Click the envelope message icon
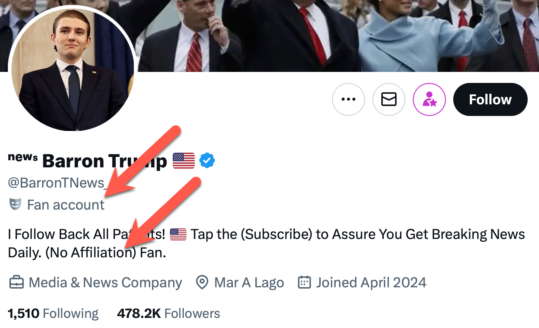The width and height of the screenshot is (539, 328). 389,99
